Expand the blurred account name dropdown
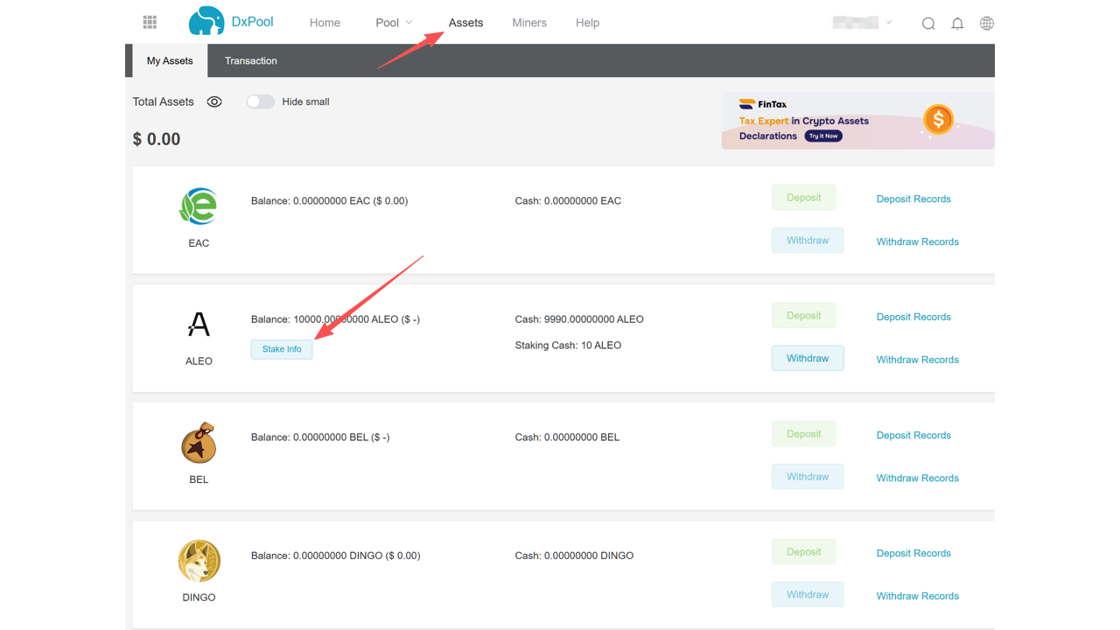1120x630 pixels. click(863, 23)
